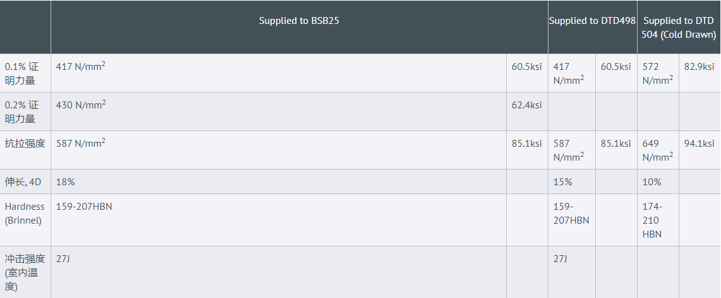The image size is (721, 298).
Task: Click the 430 N/mm² cell
Action: (81, 105)
